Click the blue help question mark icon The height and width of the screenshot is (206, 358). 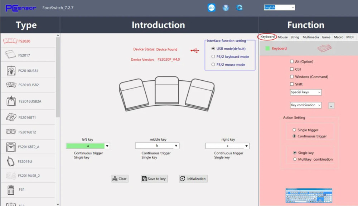[x=226, y=8]
